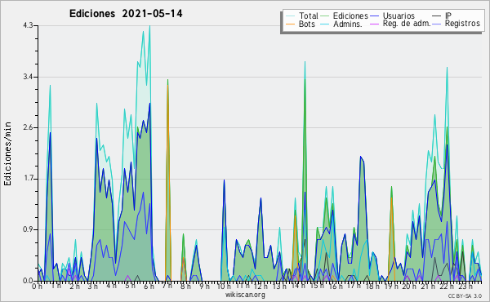
Task: Click the '3.4' y-axis value
Action: pos(28,77)
